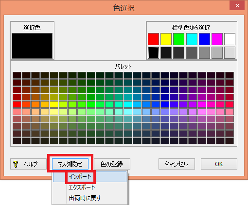Select the lightest gray standard swatch

click(x=230, y=52)
